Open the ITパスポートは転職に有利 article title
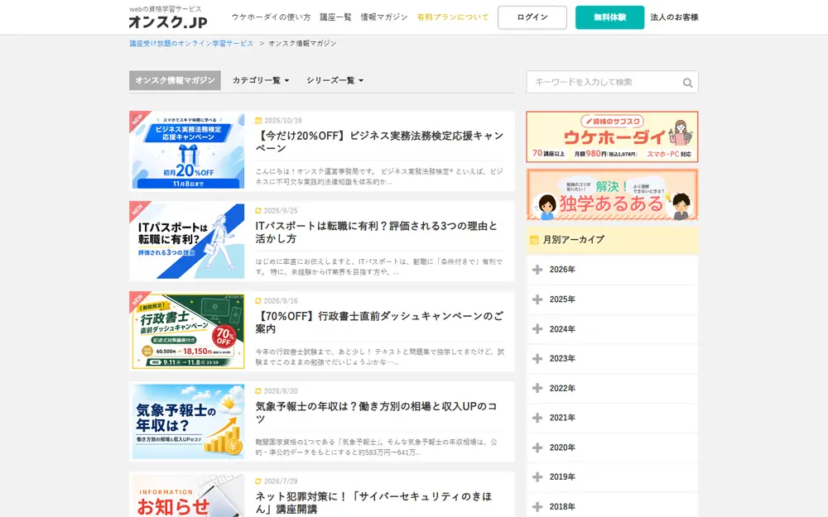The image size is (828, 517). 376,232
